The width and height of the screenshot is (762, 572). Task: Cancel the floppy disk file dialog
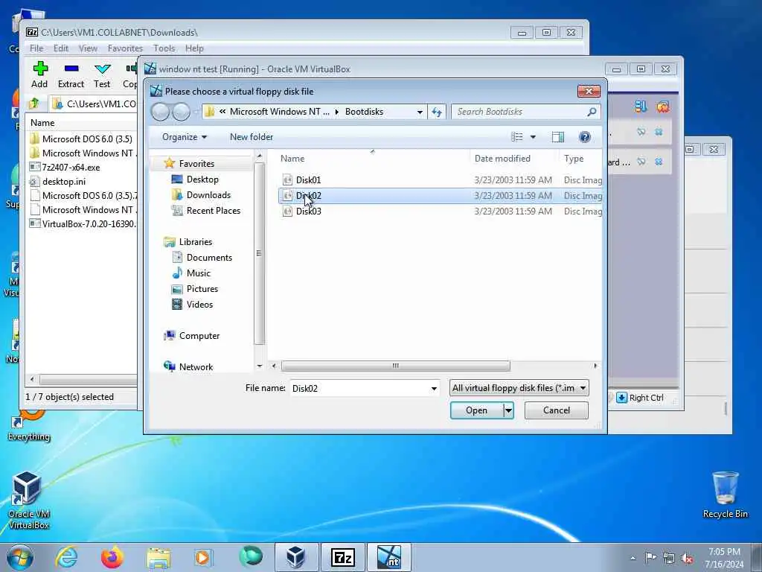557,410
